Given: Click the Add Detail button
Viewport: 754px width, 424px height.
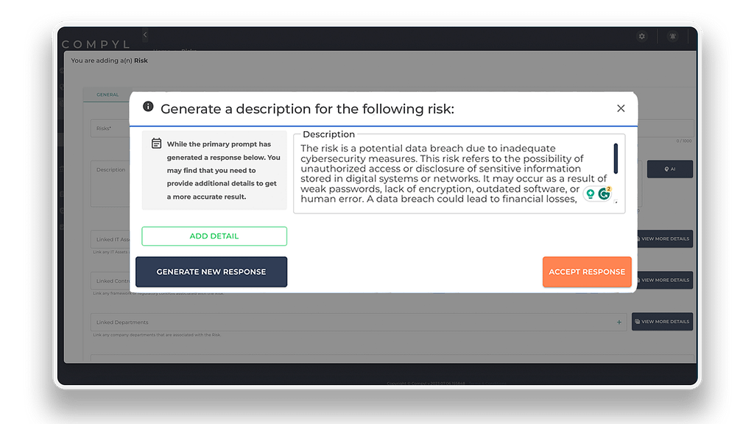Looking at the screenshot, I should [x=214, y=236].
